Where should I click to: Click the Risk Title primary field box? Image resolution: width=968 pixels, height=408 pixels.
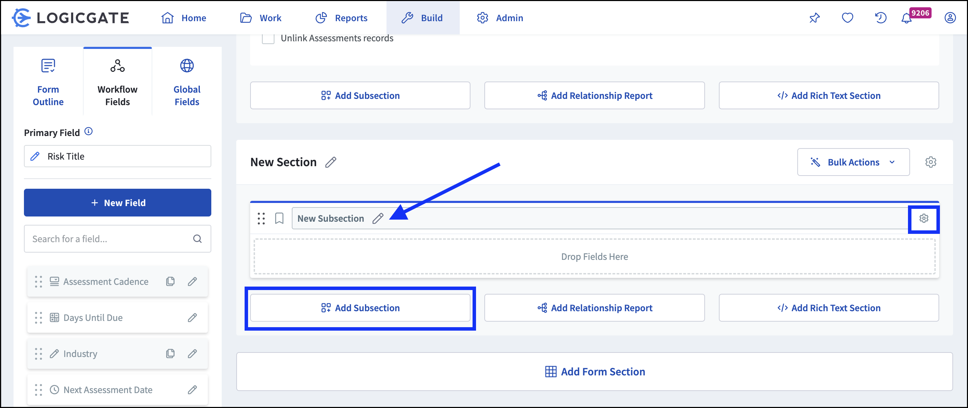118,156
